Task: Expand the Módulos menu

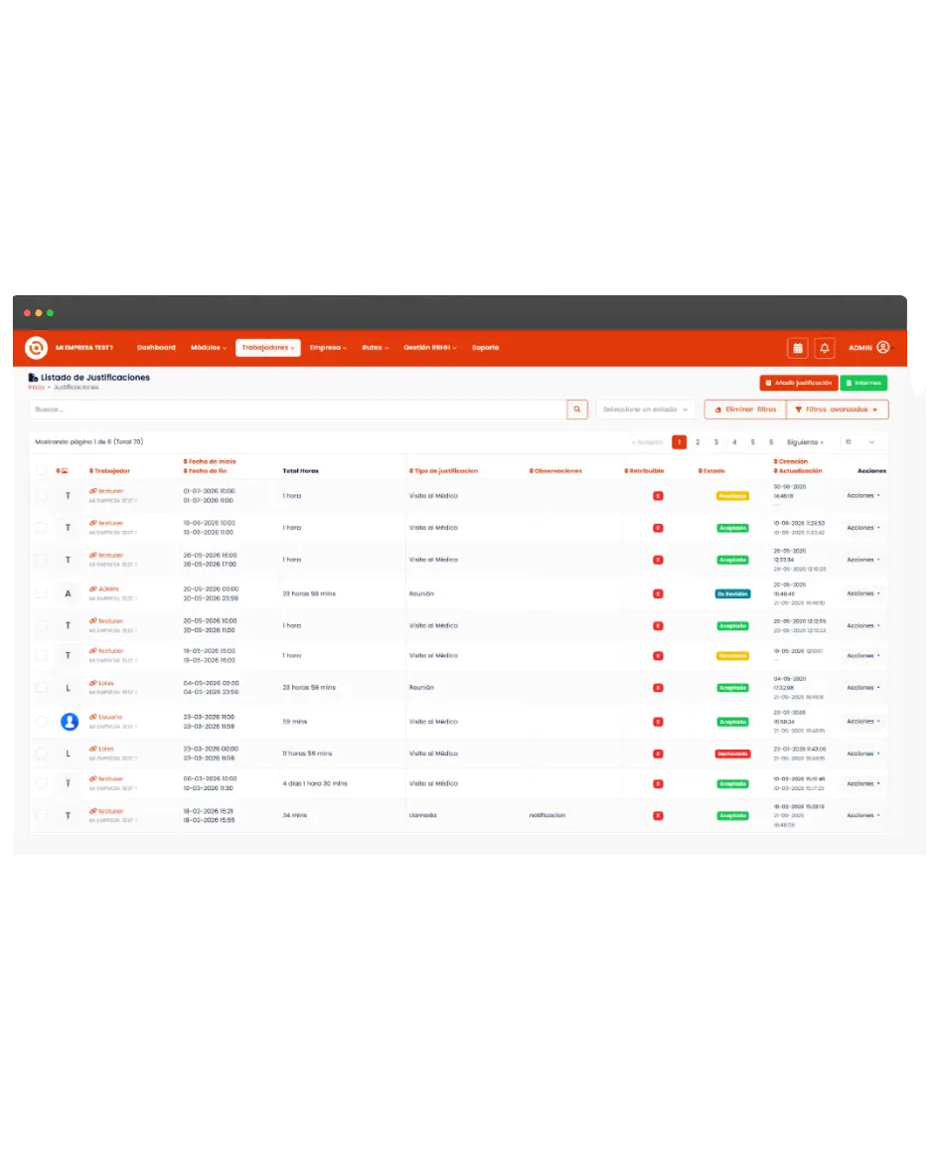Action: (208, 347)
